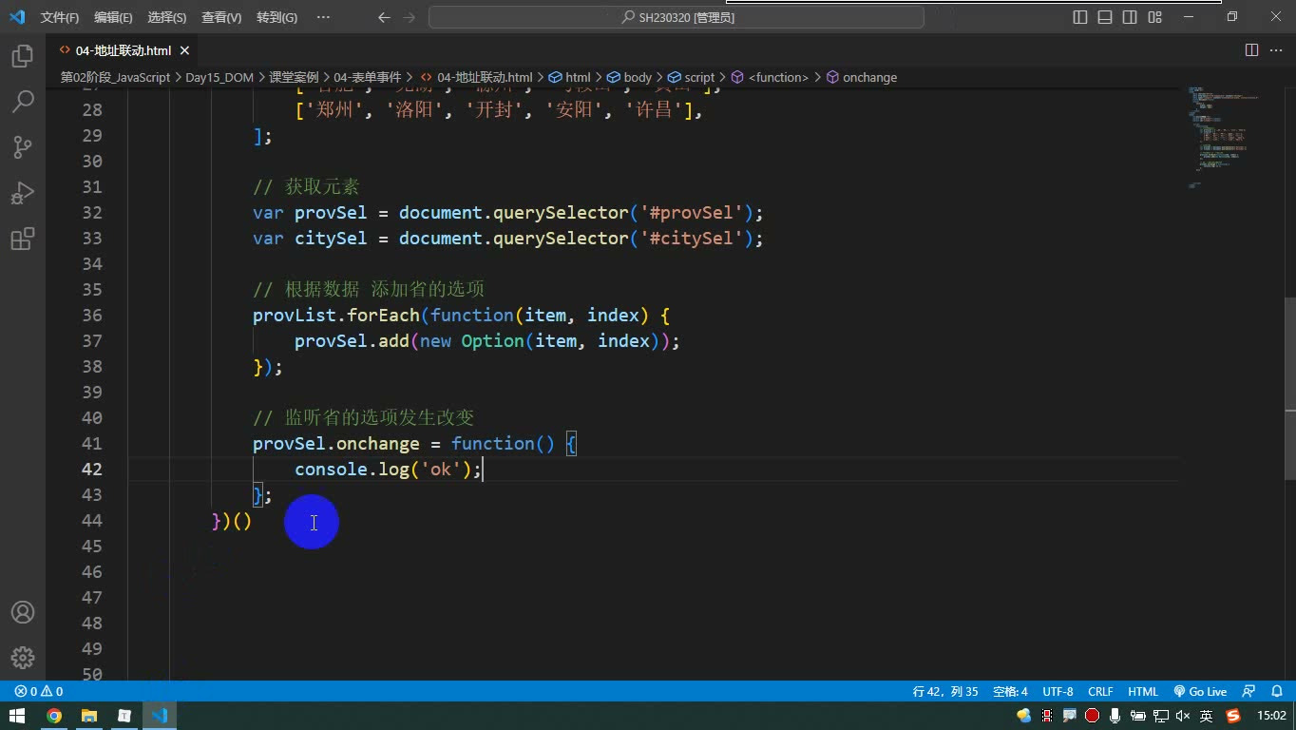Open the Accounts menu in the activity bar
Viewport: 1296px width, 730px height.
click(23, 612)
